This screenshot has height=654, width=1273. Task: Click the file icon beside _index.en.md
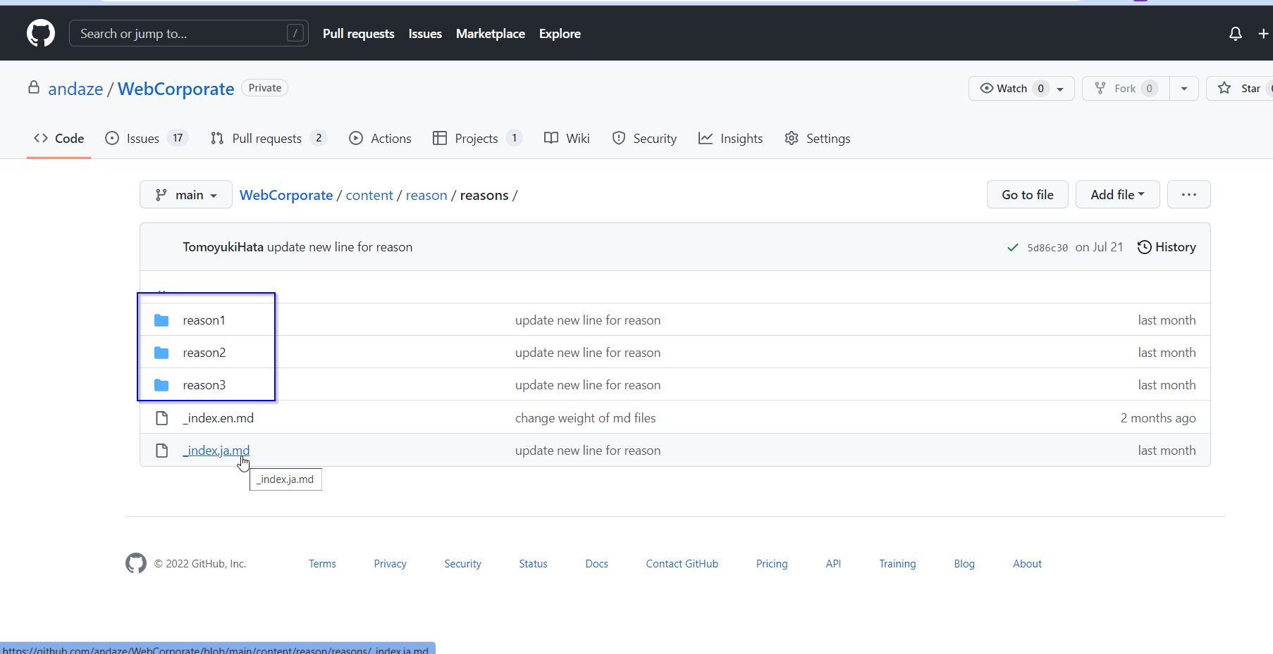pos(161,417)
